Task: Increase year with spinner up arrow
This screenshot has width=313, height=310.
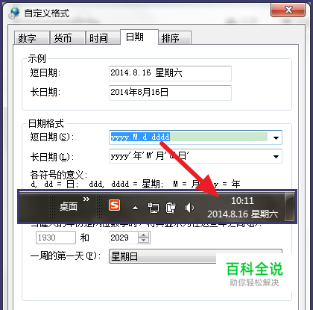Action: (x=144, y=235)
